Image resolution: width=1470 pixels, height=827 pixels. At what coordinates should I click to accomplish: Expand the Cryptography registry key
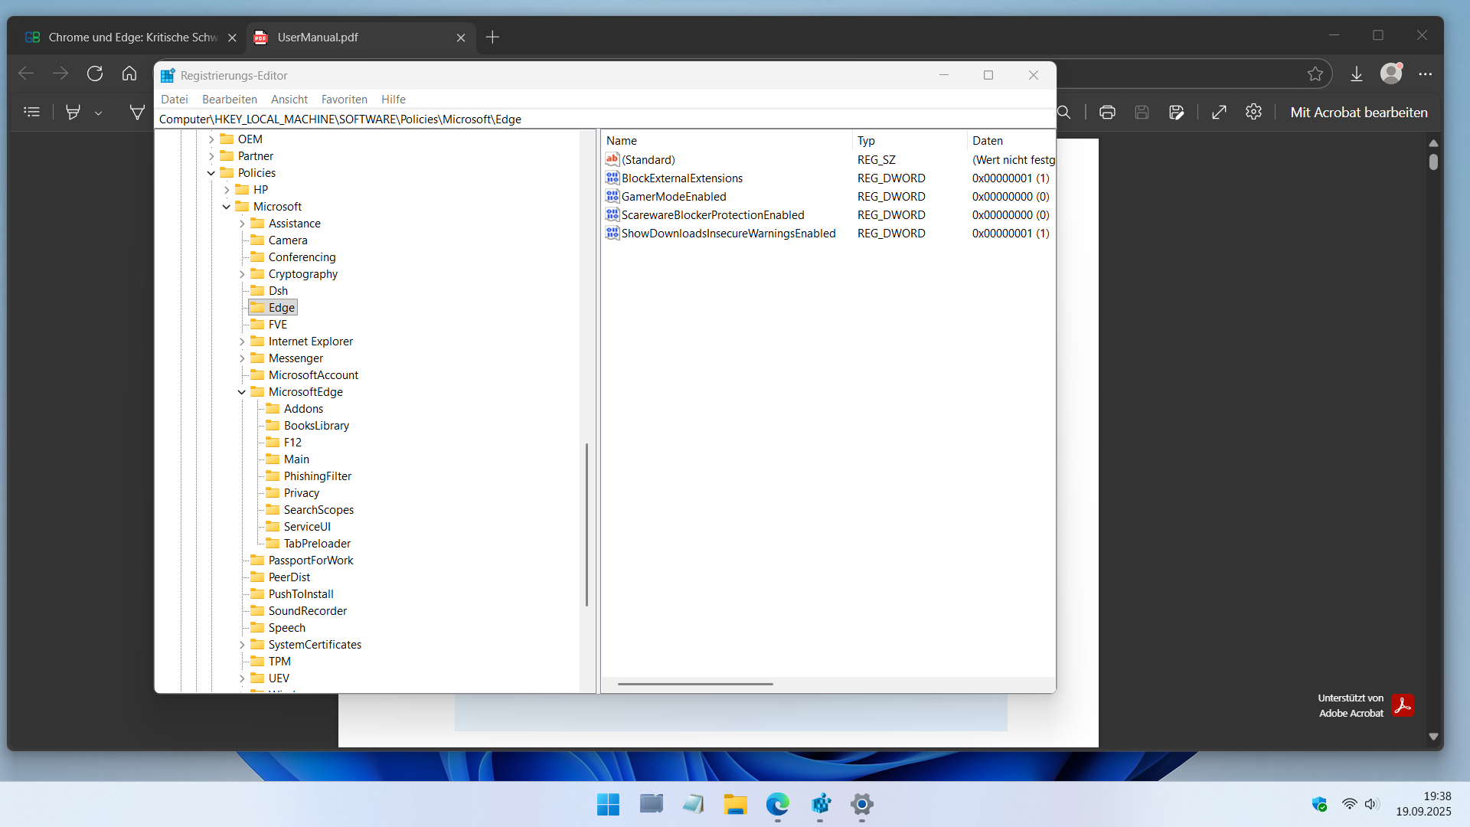tap(242, 274)
